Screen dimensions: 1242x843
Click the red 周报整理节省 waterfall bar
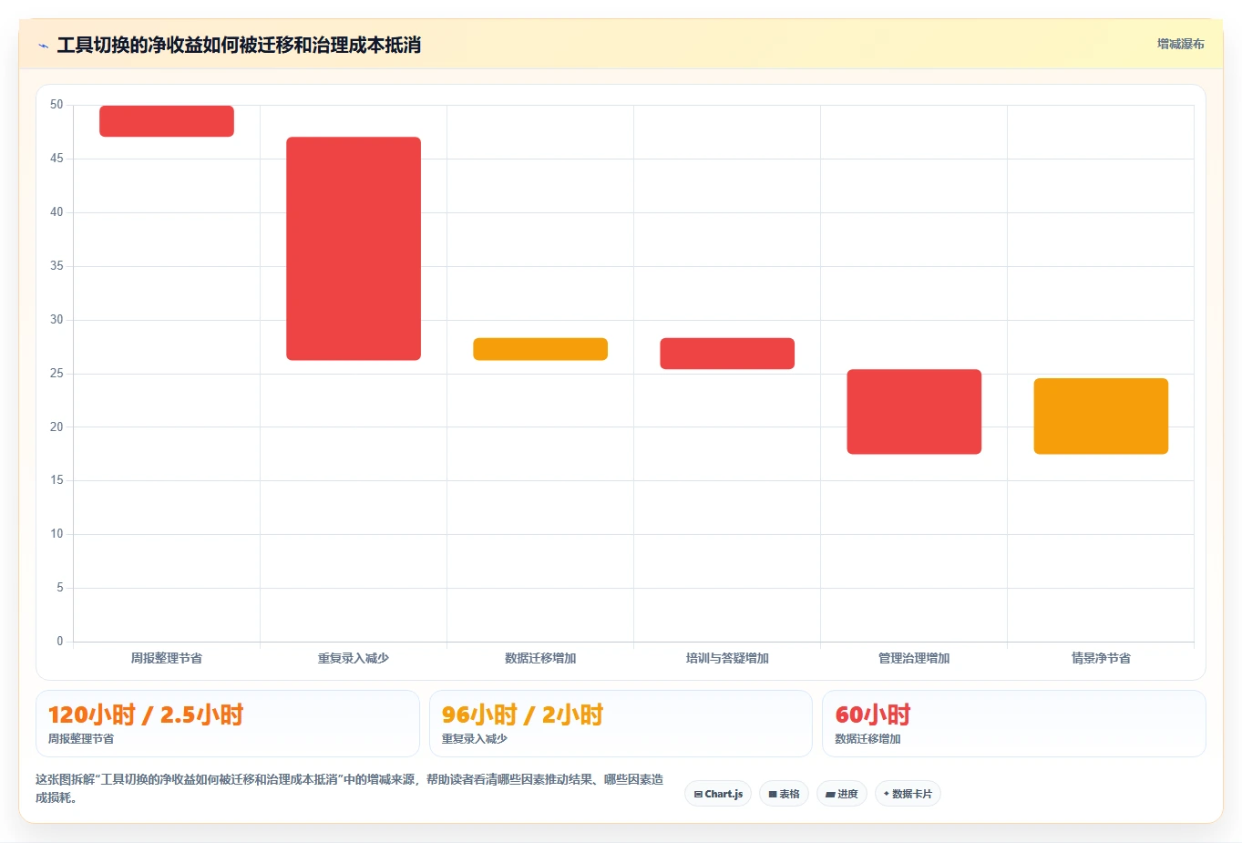click(x=167, y=121)
